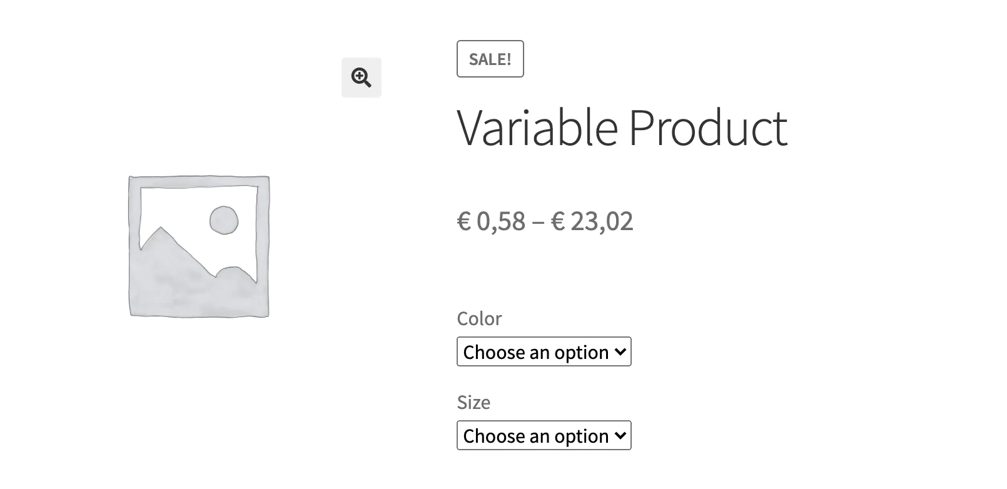Click the word "Variable" in the title
Screen dimensions: 1007x489
537,128
